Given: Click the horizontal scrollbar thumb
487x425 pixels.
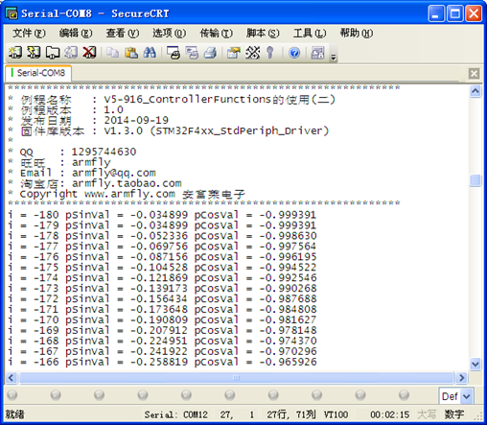Looking at the screenshot, I should coord(237,378).
